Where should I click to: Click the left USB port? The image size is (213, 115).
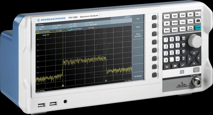[41, 105]
